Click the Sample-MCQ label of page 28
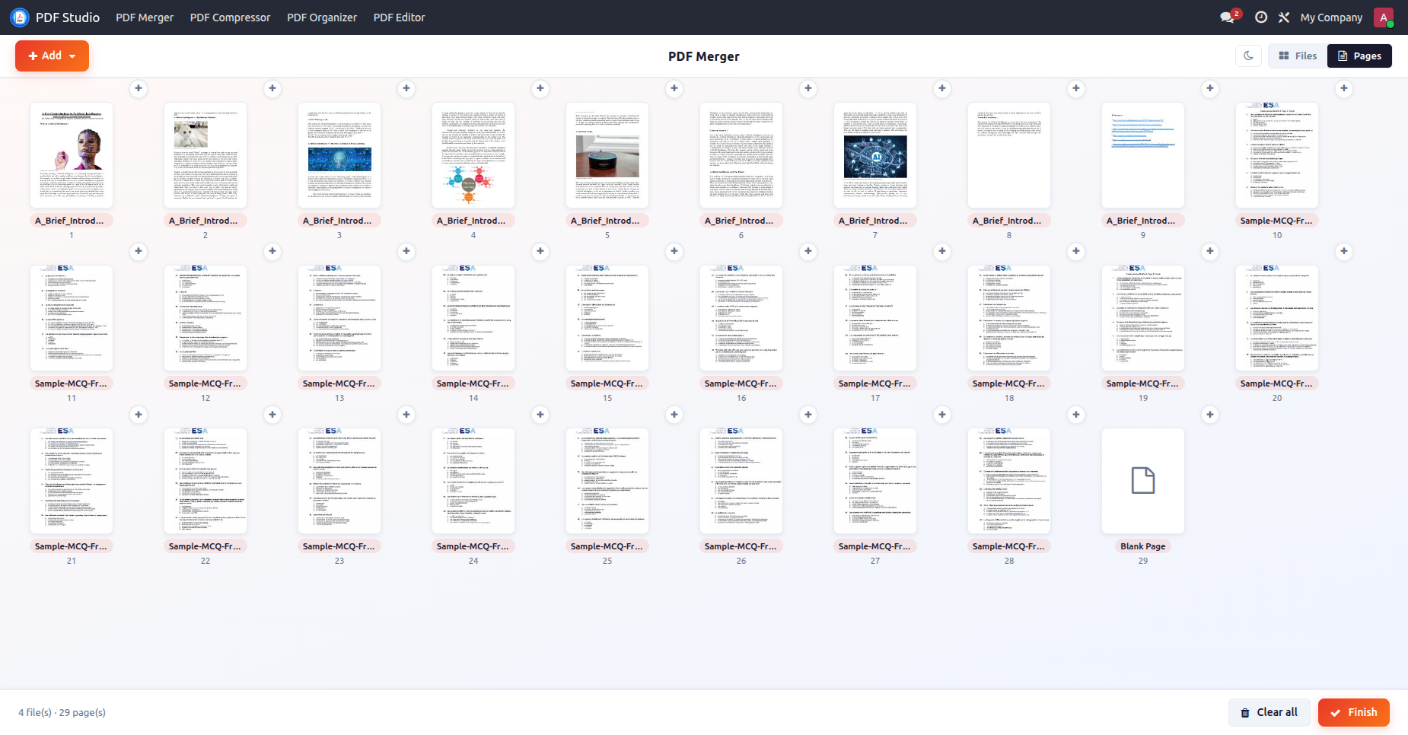Screen dimensions: 1408x735 pyautogui.click(x=1009, y=546)
